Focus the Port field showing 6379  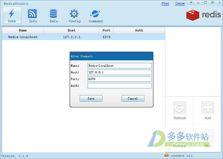pos(119,79)
